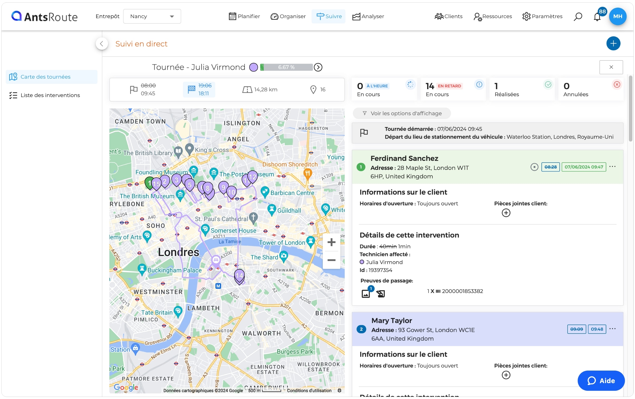Click the 08:28 planned time badge

point(550,167)
